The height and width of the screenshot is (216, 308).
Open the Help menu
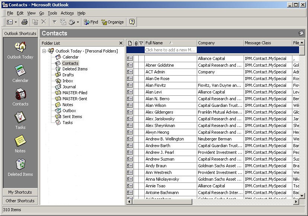click(x=81, y=13)
